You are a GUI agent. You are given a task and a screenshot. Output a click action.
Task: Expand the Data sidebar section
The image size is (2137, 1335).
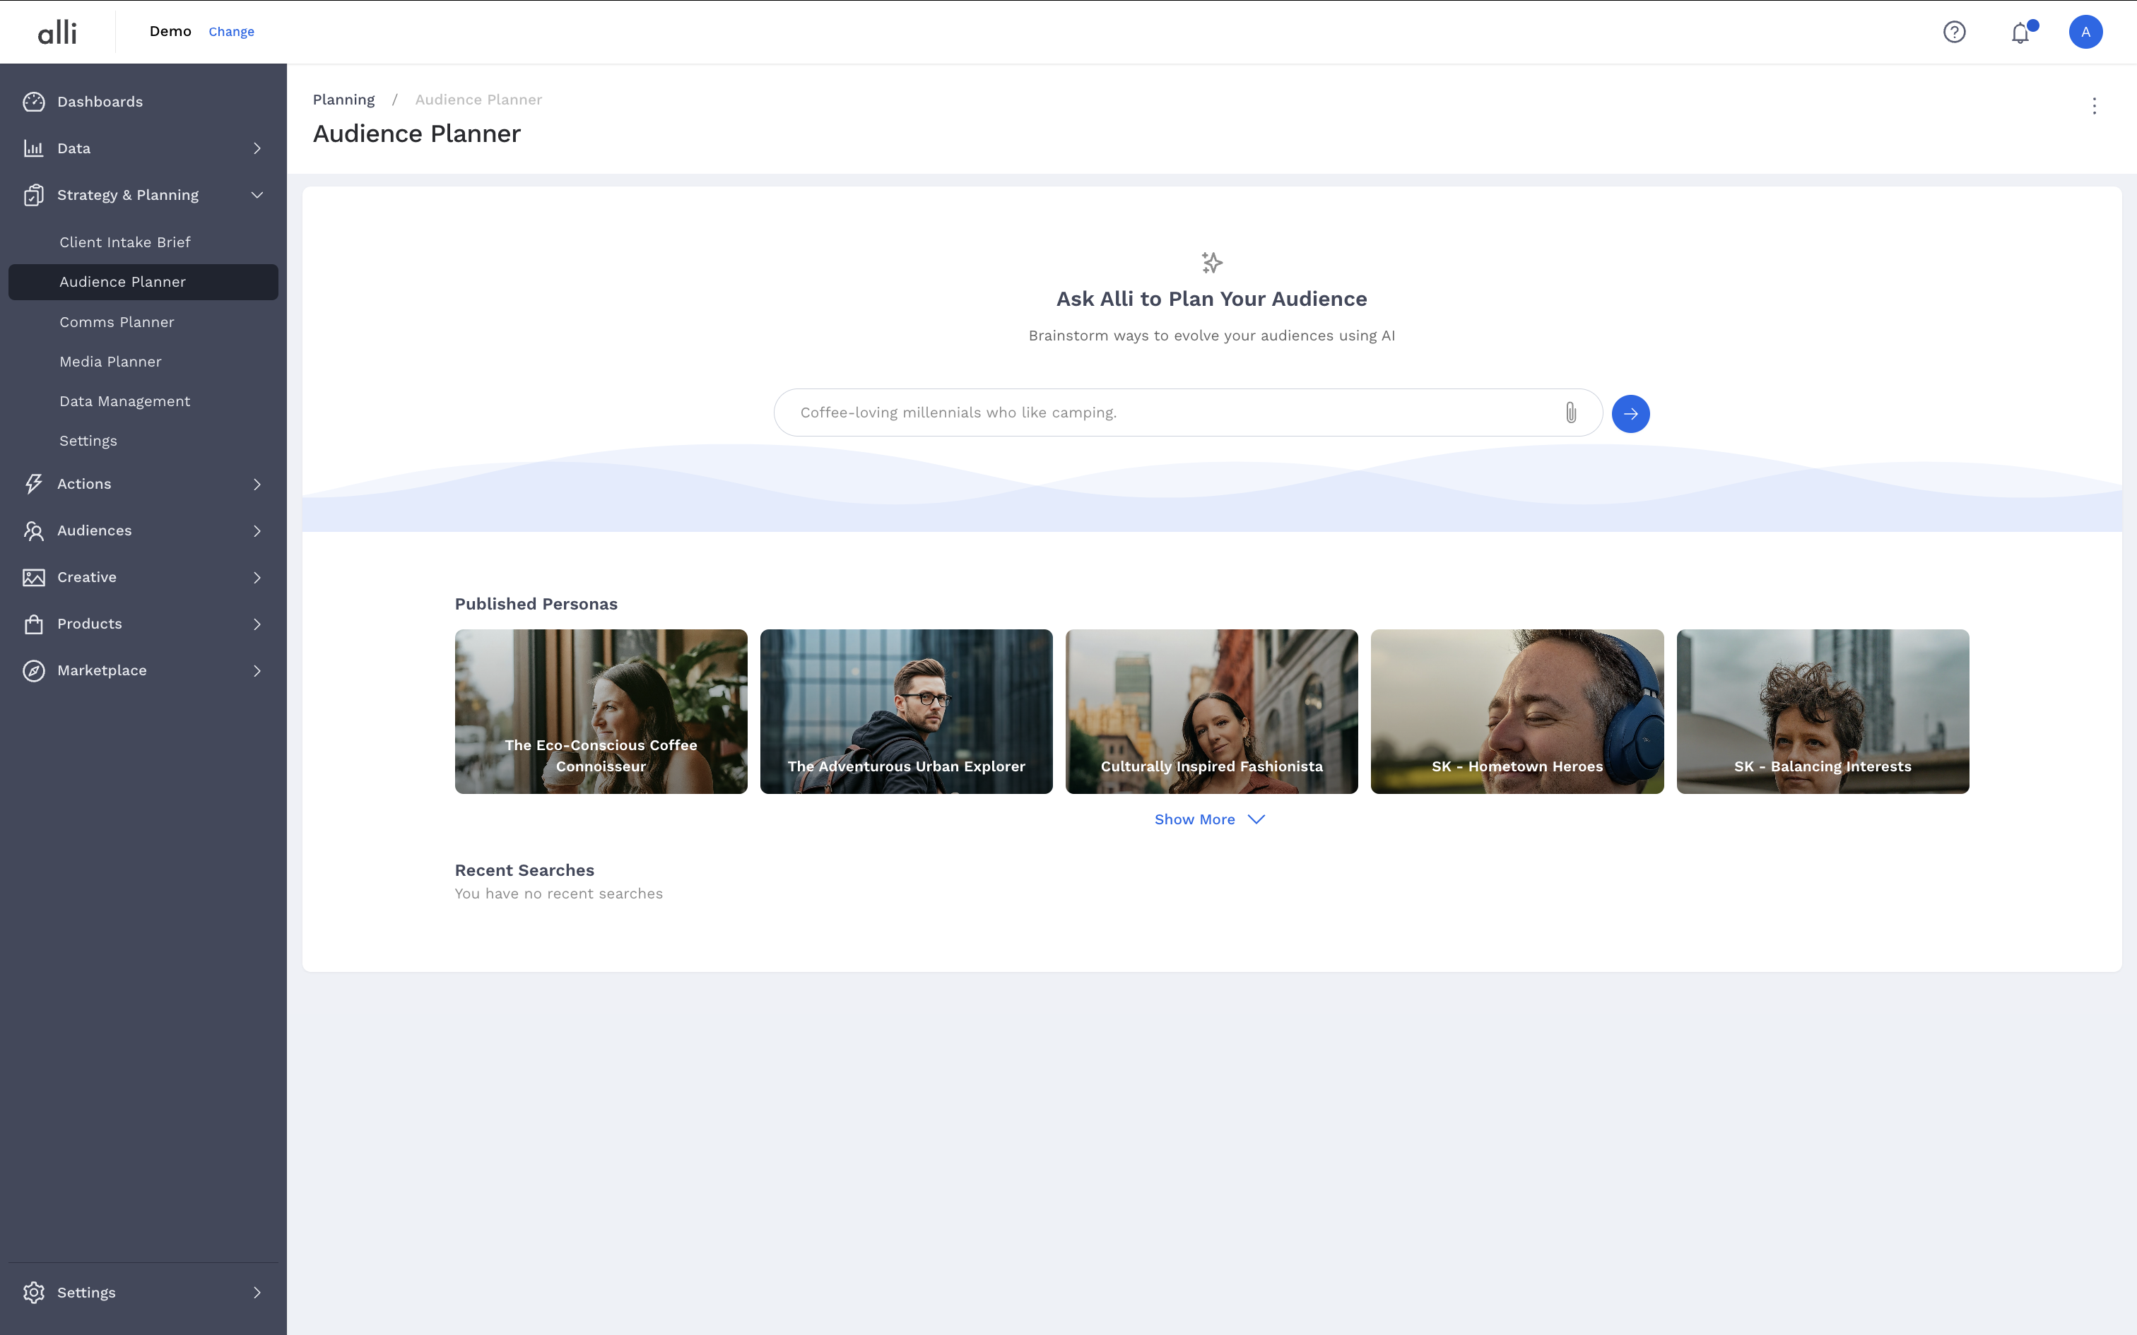point(257,148)
